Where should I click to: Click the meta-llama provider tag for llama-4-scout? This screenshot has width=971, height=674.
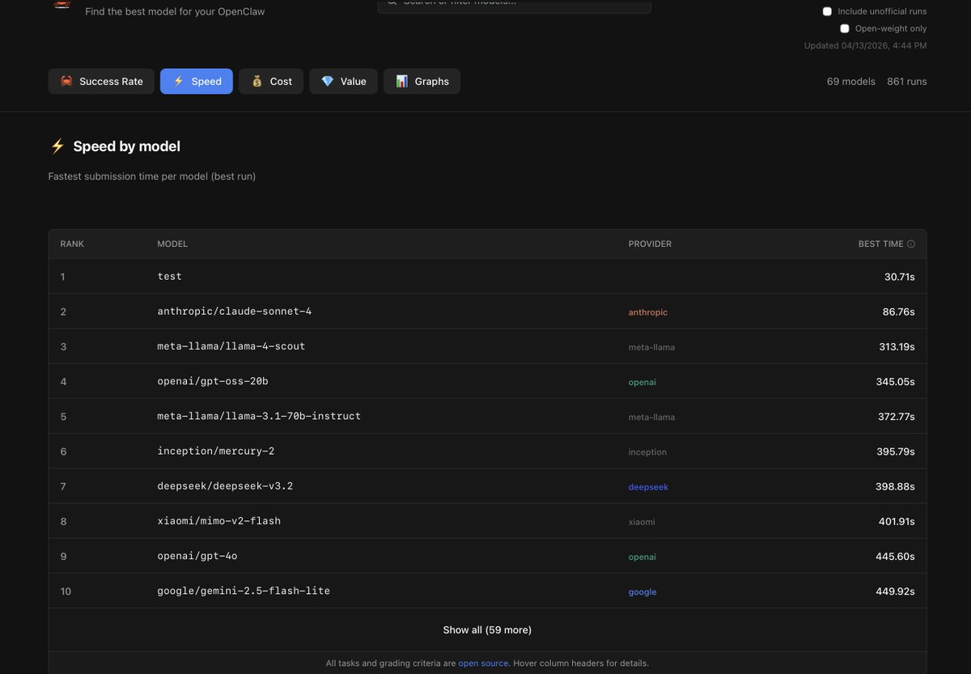(x=651, y=347)
